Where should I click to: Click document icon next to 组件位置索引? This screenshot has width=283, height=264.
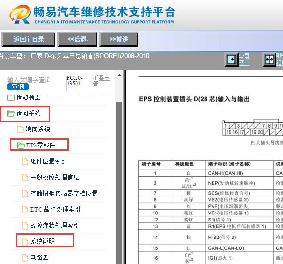(x=25, y=162)
